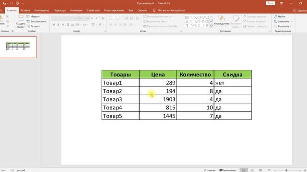The width and height of the screenshot is (307, 172).
Task: Click the Примечания comments button
Action: [x=227, y=170]
